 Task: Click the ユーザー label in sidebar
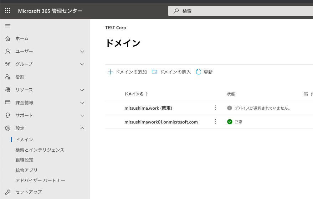(24, 52)
